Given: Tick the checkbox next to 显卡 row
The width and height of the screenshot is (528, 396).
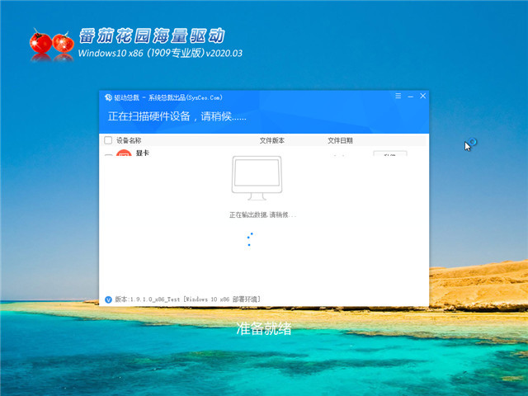Looking at the screenshot, I should click(x=108, y=155).
